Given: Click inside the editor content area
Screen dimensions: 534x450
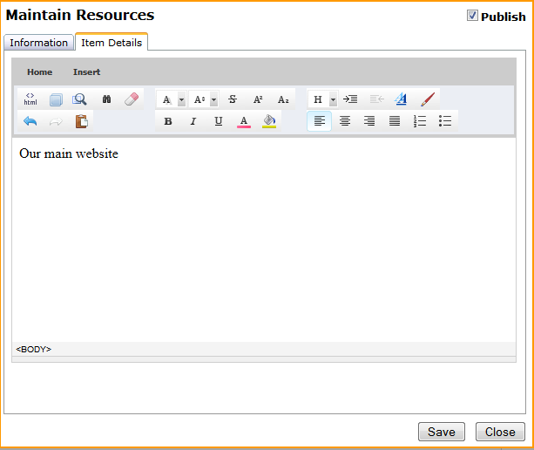Looking at the screenshot, I should (264, 241).
